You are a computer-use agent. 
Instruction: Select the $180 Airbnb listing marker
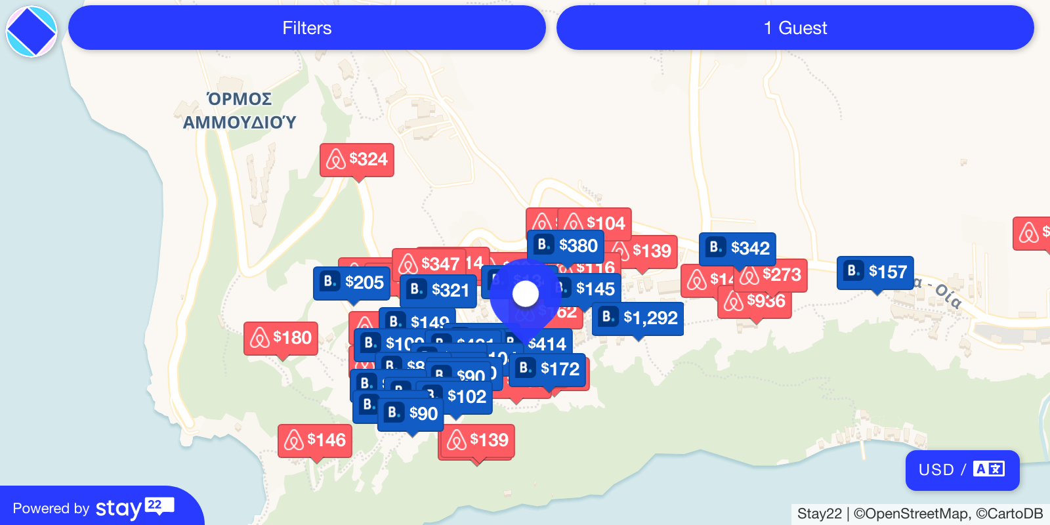pyautogui.click(x=281, y=338)
